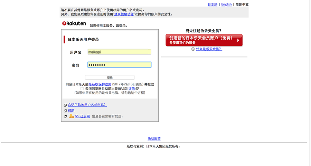Viewport: 311px width, 166px height.
Task: Click the 密码 label
Action: coord(75,65)
